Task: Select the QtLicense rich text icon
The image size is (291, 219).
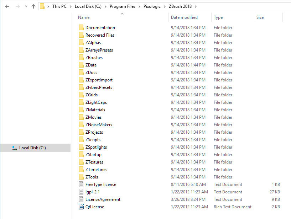Action: [x=81, y=207]
